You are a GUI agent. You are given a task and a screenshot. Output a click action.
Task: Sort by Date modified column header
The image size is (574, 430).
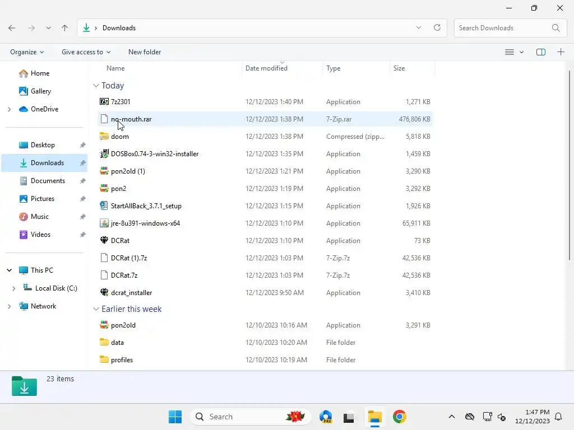pyautogui.click(x=266, y=68)
